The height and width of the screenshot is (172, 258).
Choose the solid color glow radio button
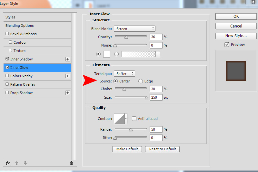98,54
